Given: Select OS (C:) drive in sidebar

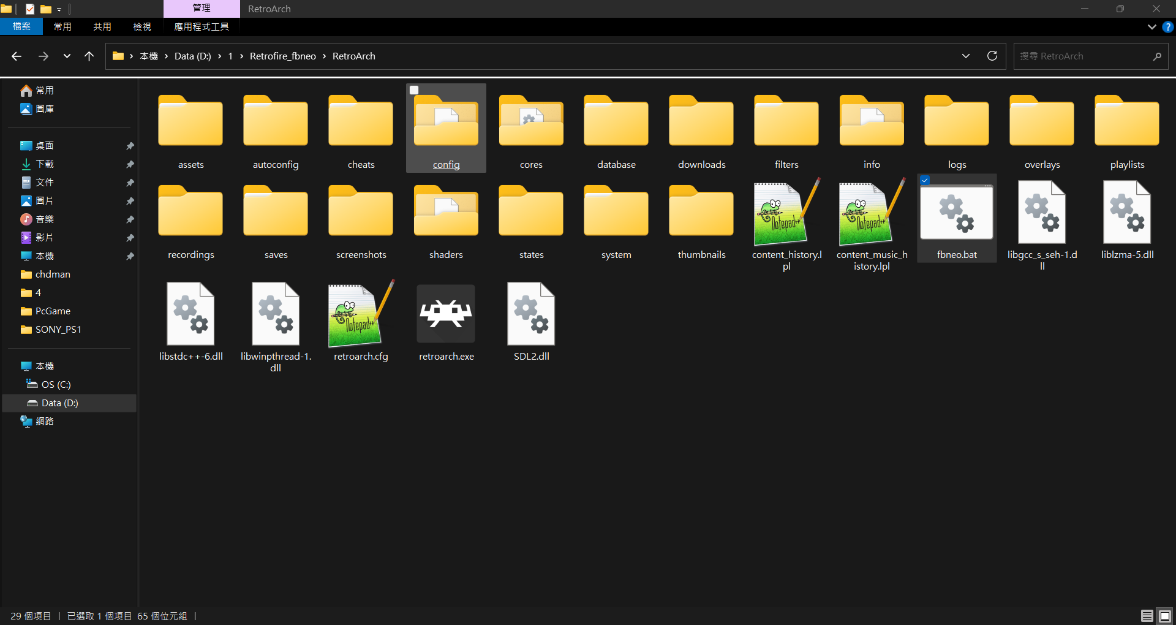Looking at the screenshot, I should [x=56, y=384].
